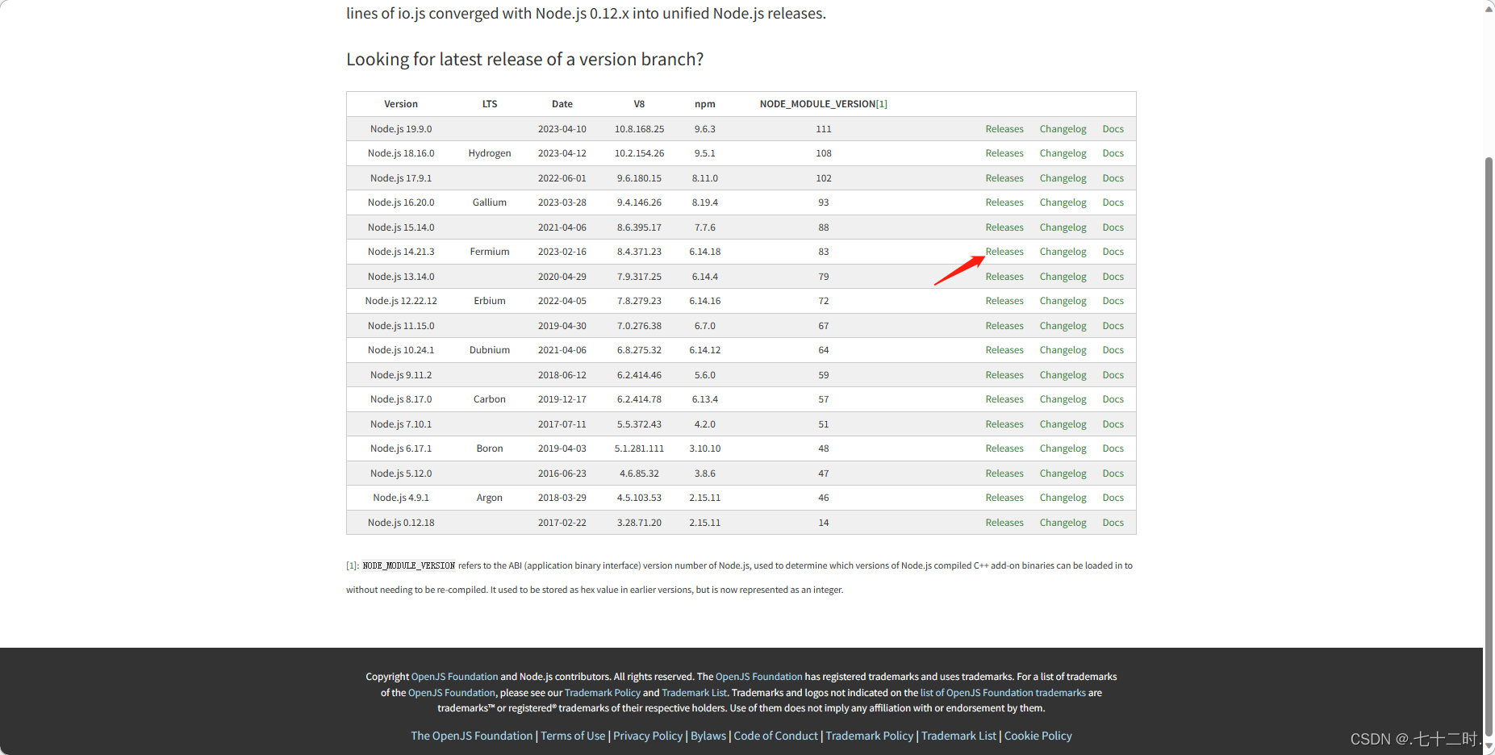Open Docs for Node.js 11.15.0
The image size is (1495, 755).
(x=1113, y=326)
